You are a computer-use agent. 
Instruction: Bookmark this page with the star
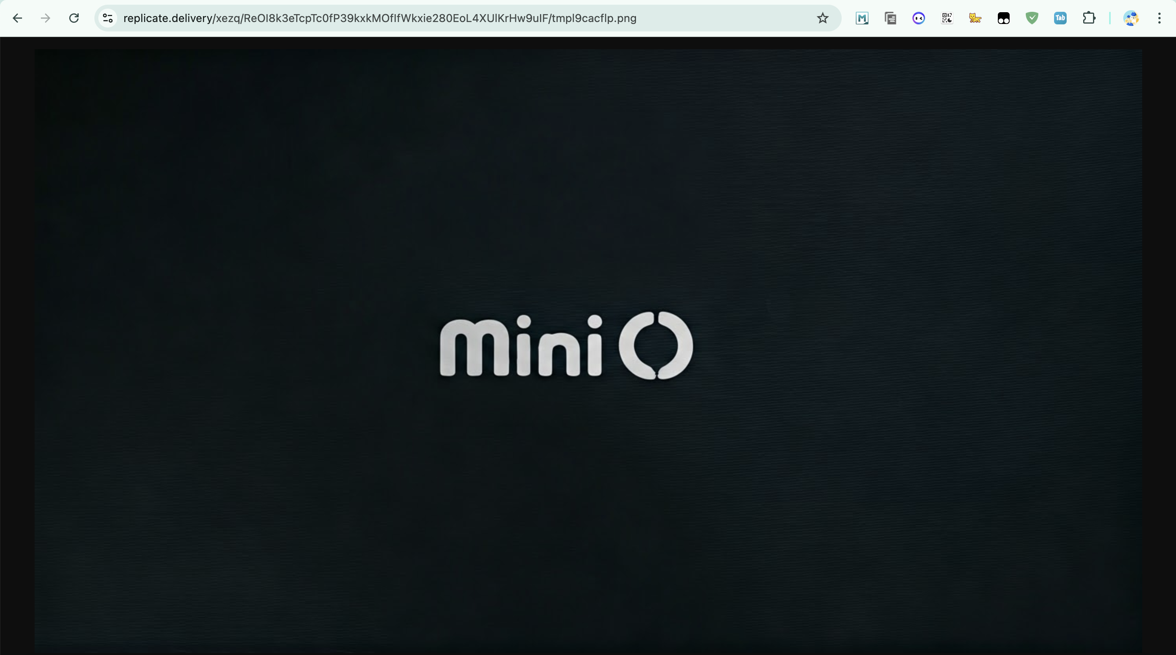822,18
